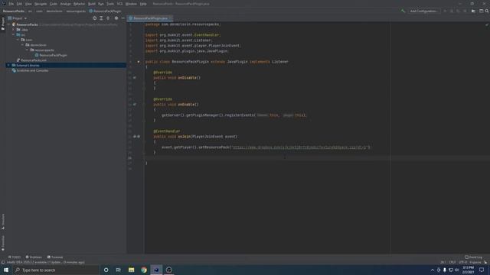Image resolution: width=490 pixels, height=275 pixels.
Task: Click the caret line:column position indicator in the status bar
Action: (443, 263)
